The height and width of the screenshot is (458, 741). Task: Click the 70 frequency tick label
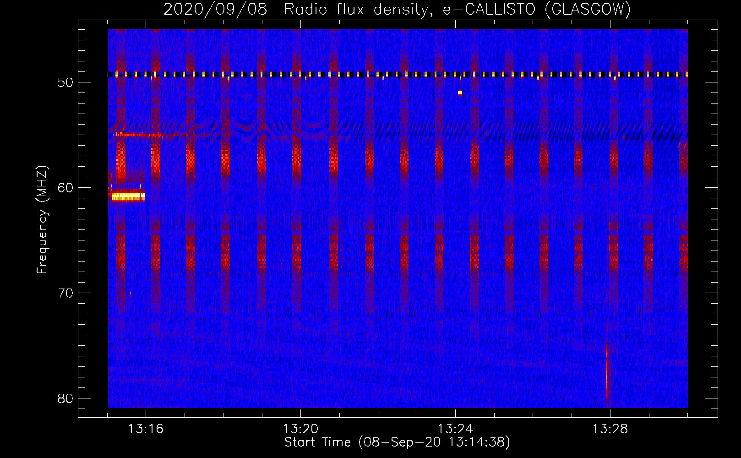[x=66, y=293]
